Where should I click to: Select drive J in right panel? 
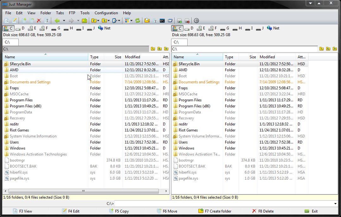point(260,28)
